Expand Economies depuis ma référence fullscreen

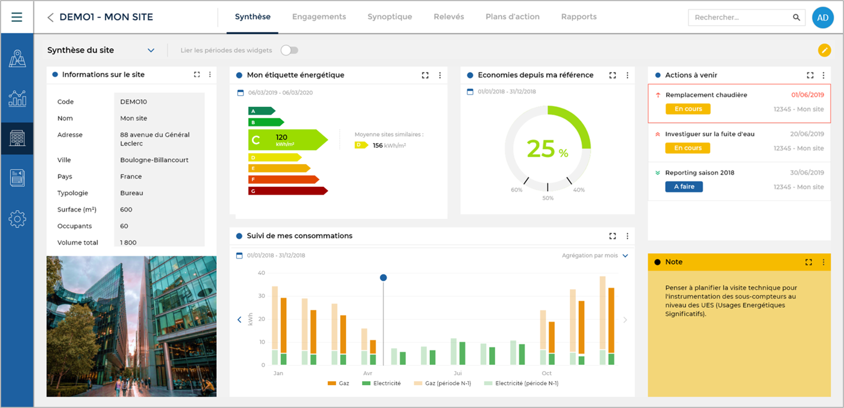(612, 75)
